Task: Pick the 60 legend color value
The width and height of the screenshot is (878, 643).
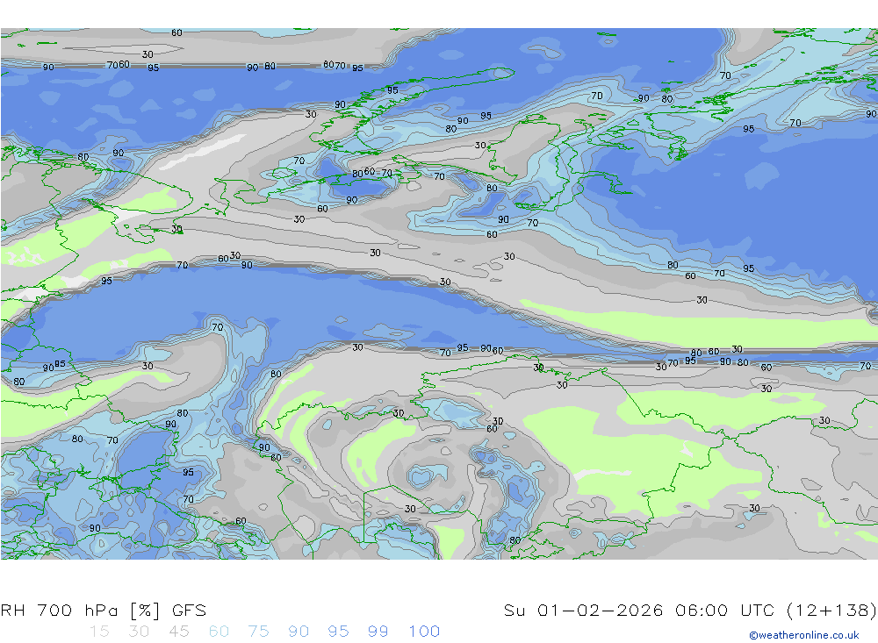Action: (219, 632)
